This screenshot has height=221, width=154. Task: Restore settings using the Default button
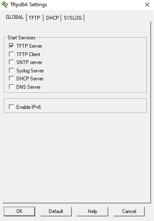point(56,211)
